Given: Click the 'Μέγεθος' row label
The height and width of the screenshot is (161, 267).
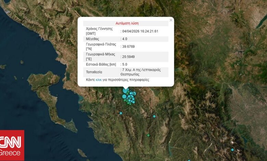Looking at the screenshot, I should (93, 39).
